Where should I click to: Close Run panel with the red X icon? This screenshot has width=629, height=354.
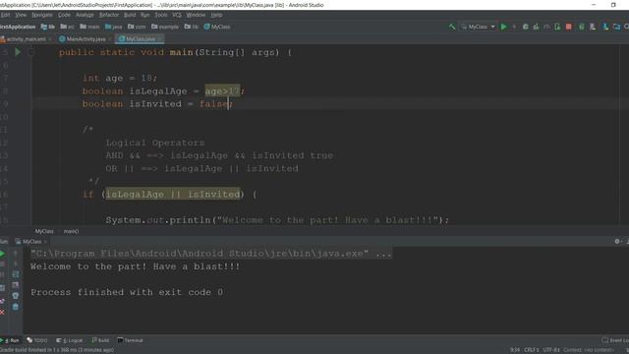tap(2, 313)
